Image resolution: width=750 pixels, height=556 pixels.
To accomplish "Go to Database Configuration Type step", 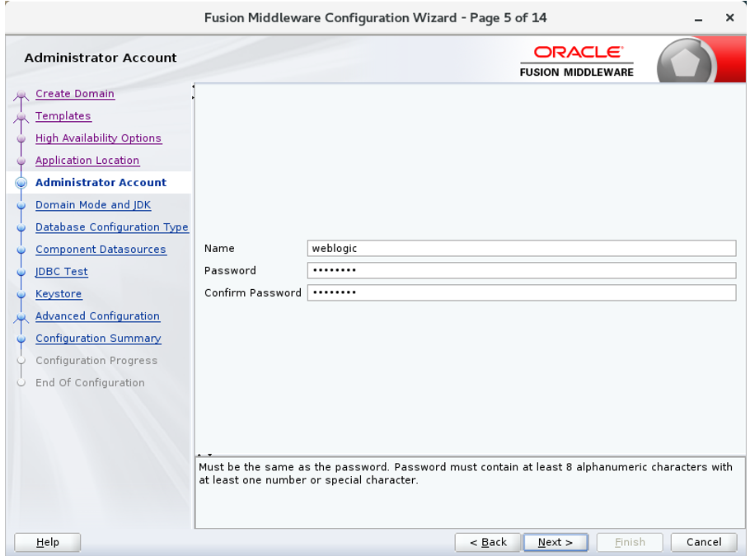I will [x=112, y=227].
